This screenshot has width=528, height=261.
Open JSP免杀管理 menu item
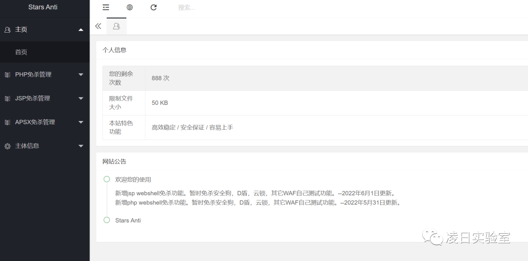(x=45, y=99)
